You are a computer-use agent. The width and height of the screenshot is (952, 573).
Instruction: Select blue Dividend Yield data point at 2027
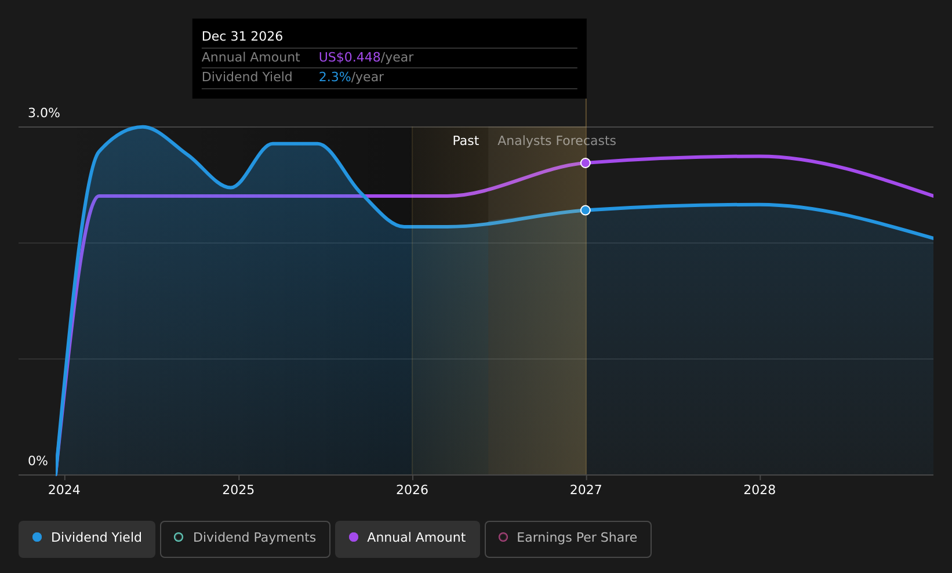pyautogui.click(x=586, y=210)
